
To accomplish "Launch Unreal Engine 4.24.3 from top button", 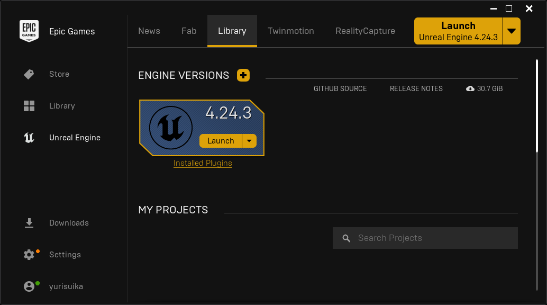I will 458,31.
